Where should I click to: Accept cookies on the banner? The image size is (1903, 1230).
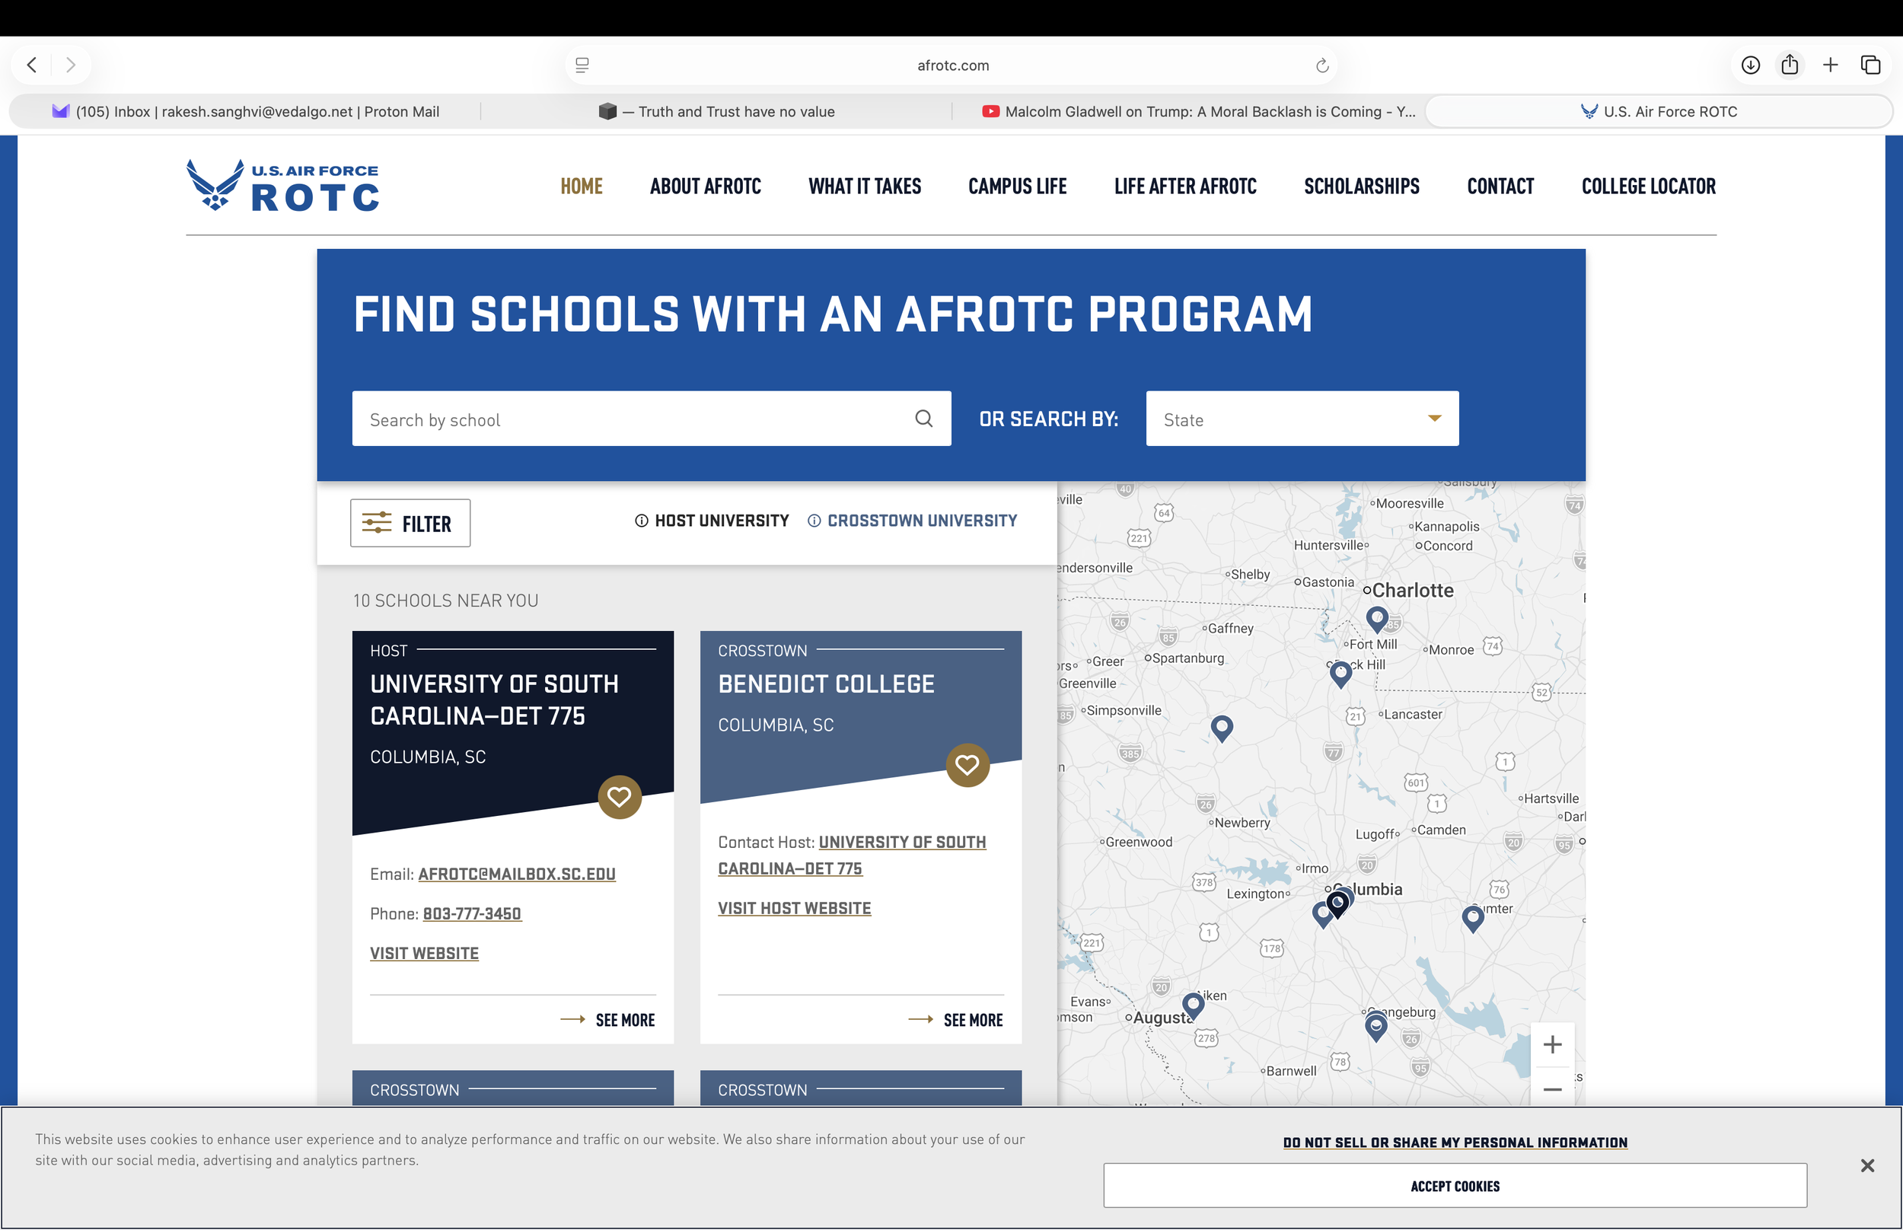1455,1186
